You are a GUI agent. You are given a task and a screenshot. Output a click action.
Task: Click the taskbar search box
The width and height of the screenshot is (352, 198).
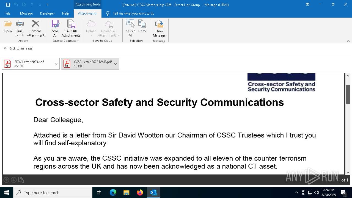pos(53,193)
